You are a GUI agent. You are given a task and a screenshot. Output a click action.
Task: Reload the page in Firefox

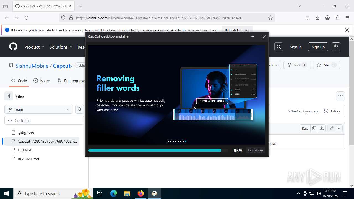(x=27, y=18)
